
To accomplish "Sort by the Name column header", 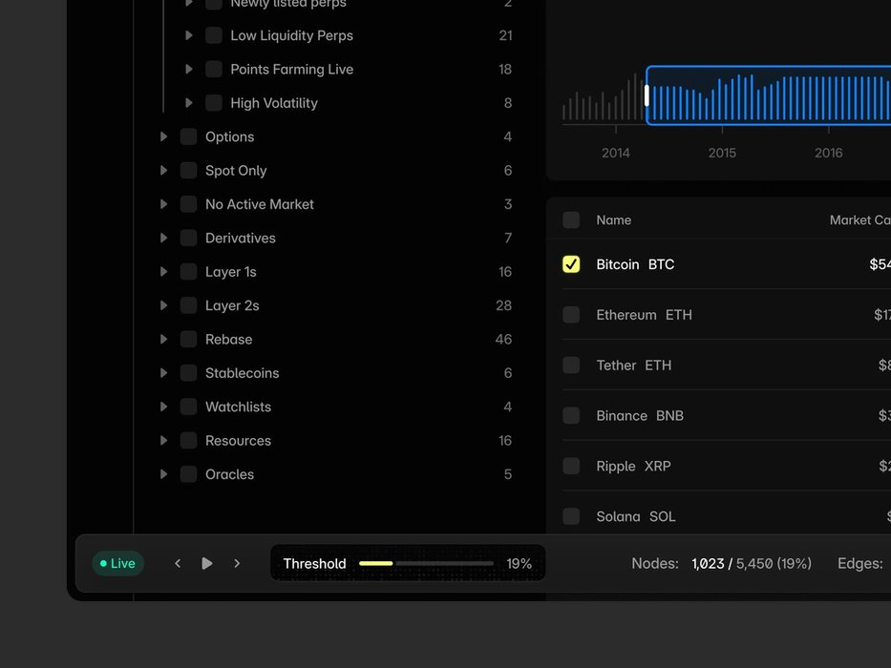I will point(613,220).
